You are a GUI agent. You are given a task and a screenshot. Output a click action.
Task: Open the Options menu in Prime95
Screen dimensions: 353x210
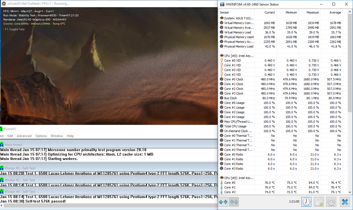pos(41,136)
